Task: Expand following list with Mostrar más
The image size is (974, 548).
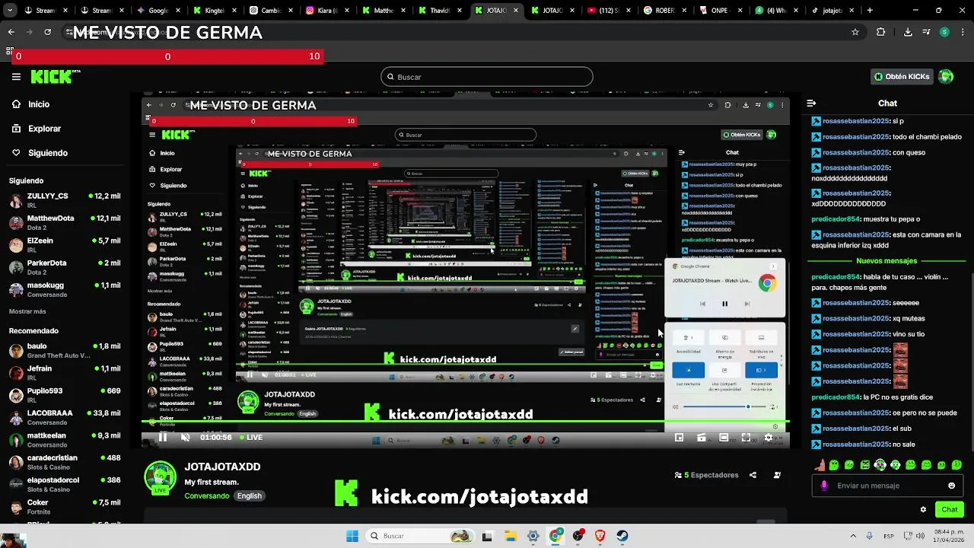Action: (27, 311)
